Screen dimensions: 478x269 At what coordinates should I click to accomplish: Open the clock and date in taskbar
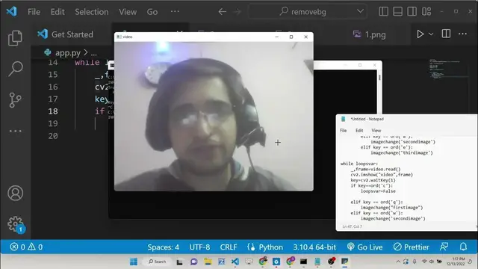[456, 262]
